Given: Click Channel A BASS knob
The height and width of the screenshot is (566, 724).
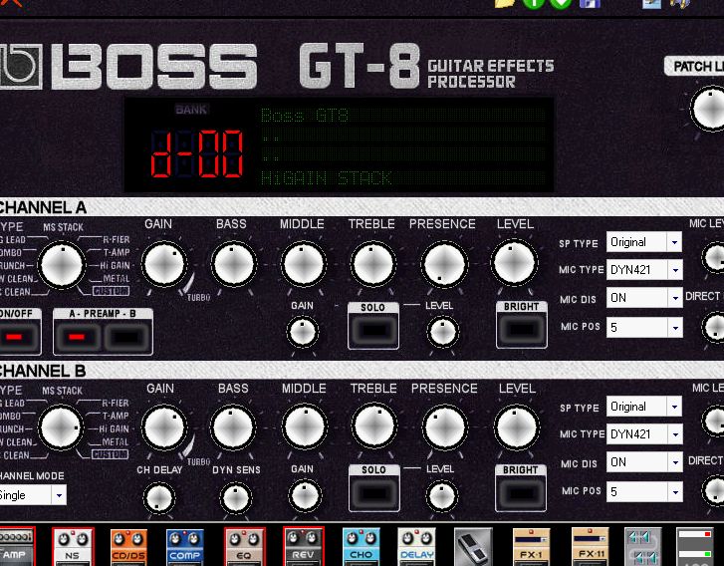Looking at the screenshot, I should [x=234, y=264].
